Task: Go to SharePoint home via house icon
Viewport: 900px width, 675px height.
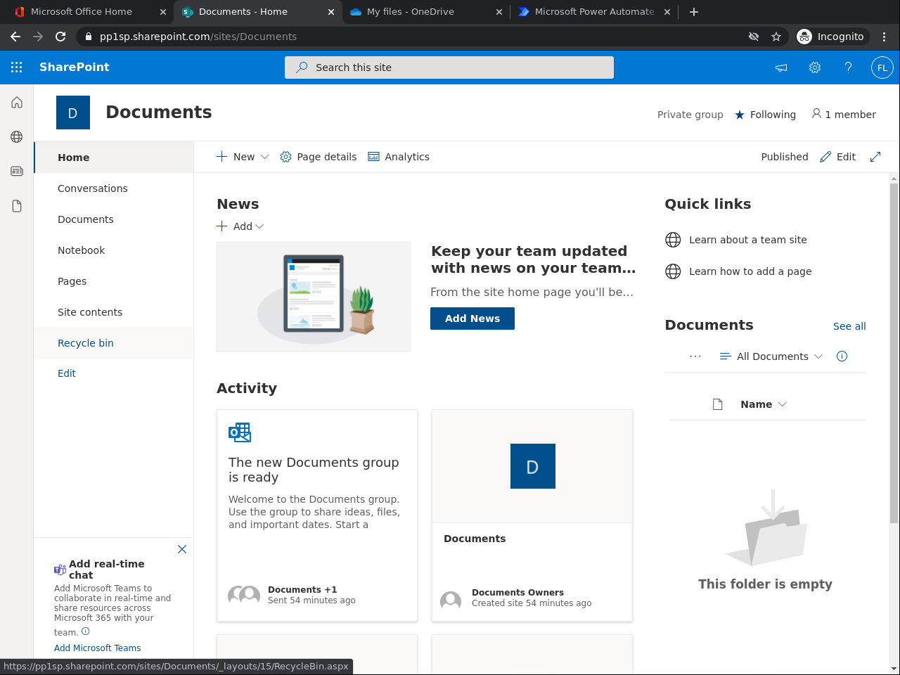Action: pos(17,103)
